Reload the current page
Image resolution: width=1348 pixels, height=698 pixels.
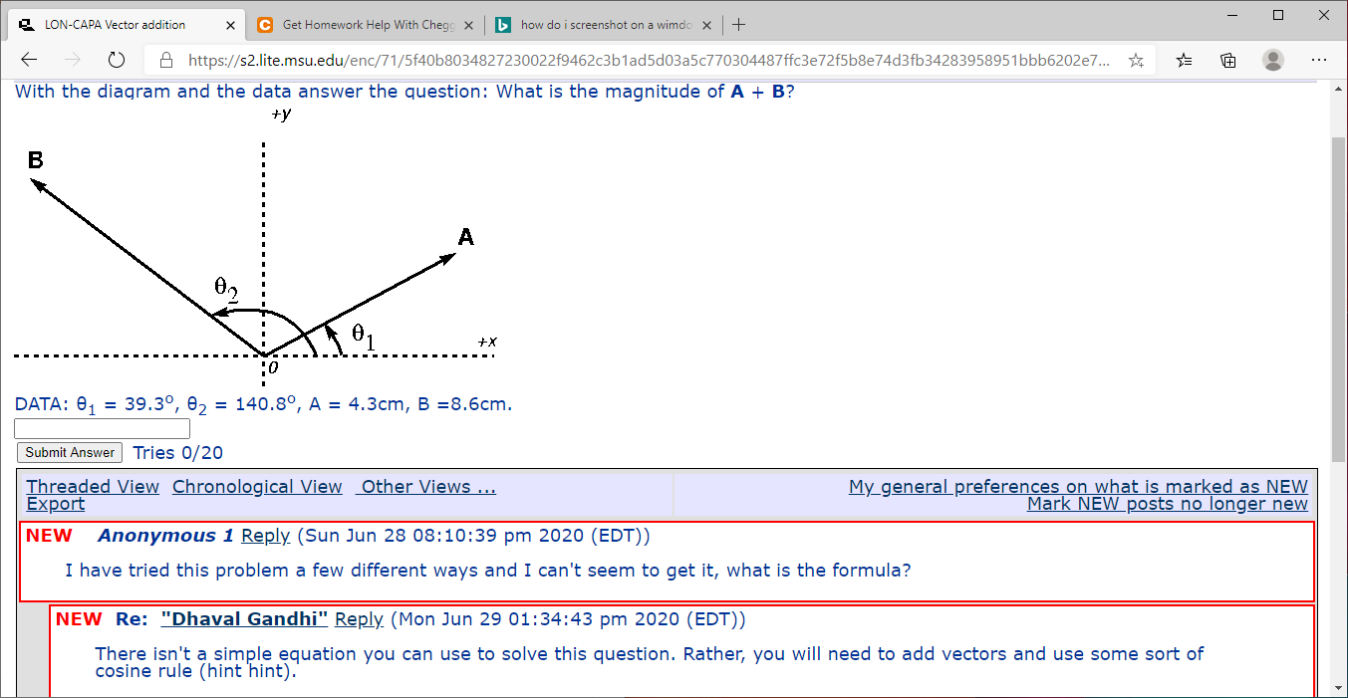116,60
